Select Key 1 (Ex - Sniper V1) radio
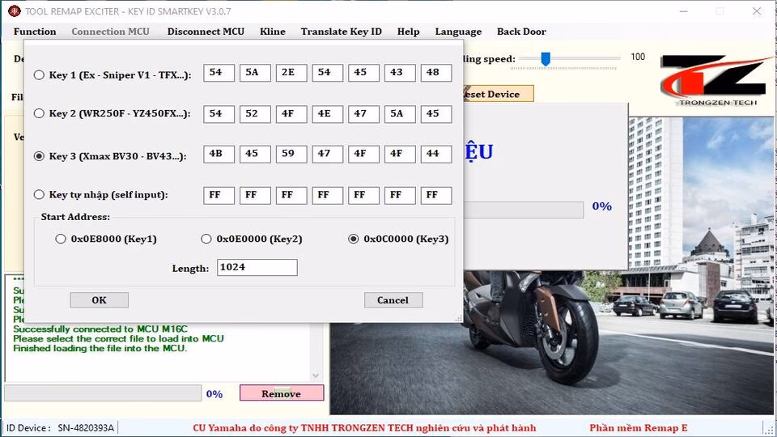This screenshot has height=437, width=777. click(x=39, y=74)
